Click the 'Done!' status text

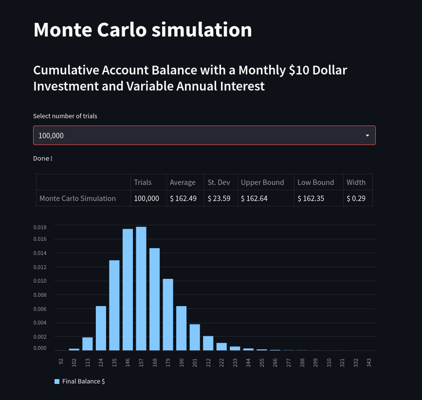pyautogui.click(x=43, y=158)
